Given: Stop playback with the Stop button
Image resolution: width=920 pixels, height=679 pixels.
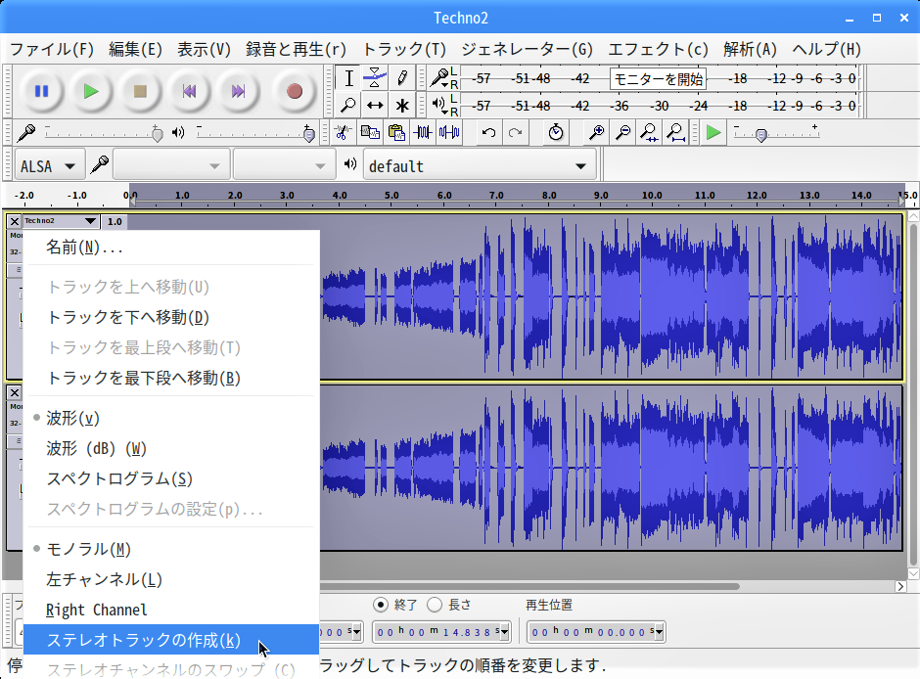Looking at the screenshot, I should tap(140, 91).
